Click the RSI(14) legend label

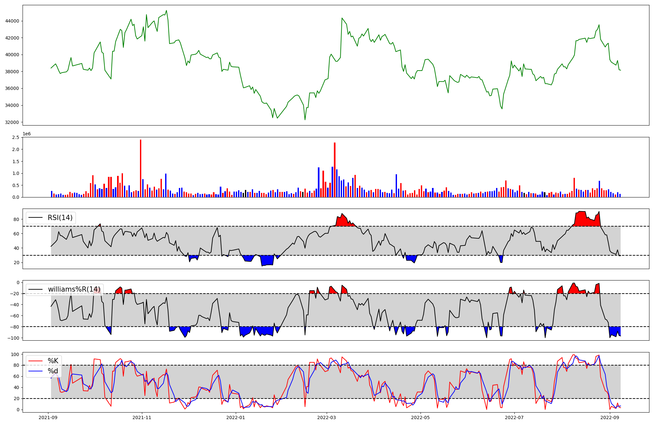pyautogui.click(x=60, y=218)
